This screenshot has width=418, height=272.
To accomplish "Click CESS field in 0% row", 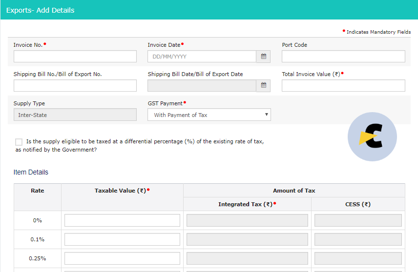I will click(x=358, y=220).
